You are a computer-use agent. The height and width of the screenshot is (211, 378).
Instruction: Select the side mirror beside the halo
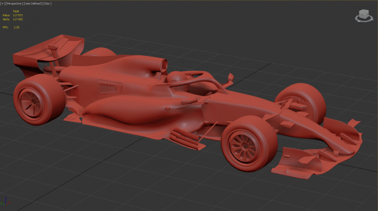pyautogui.click(x=230, y=79)
